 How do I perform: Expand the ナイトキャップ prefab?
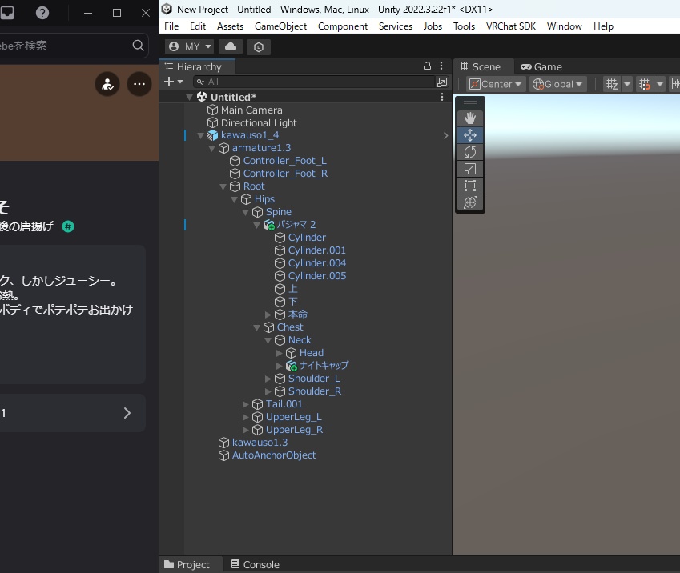pyautogui.click(x=280, y=366)
